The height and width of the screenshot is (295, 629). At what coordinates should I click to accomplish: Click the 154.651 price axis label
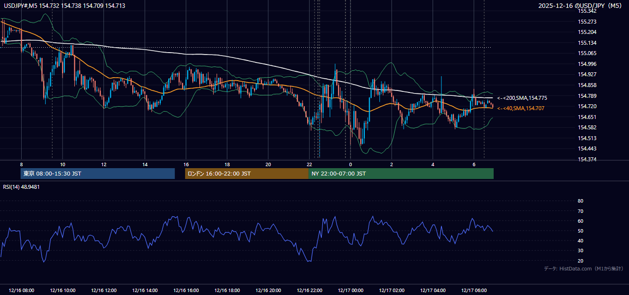coord(587,117)
